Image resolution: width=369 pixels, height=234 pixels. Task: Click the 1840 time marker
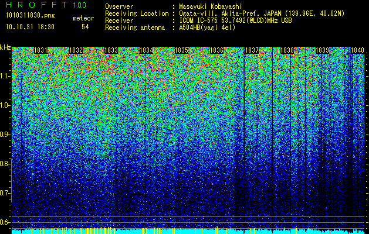click(357, 50)
